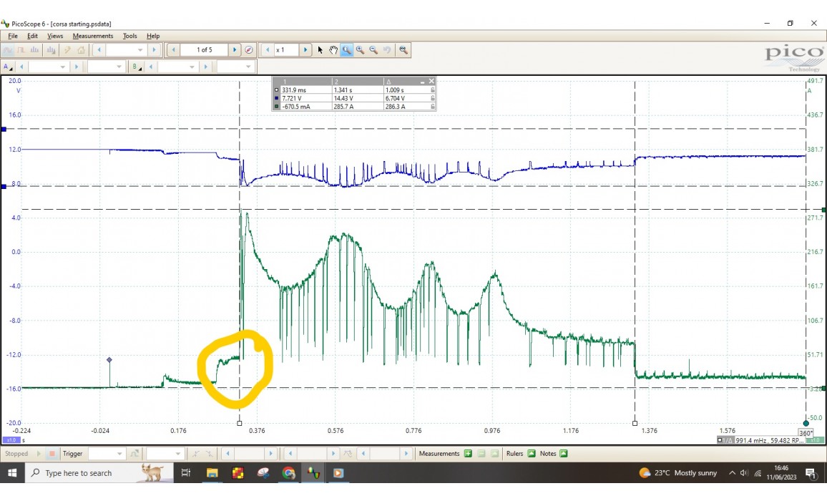Viewport: 827px width, 501px height.
Task: Open the Measurements menu
Action: point(92,36)
